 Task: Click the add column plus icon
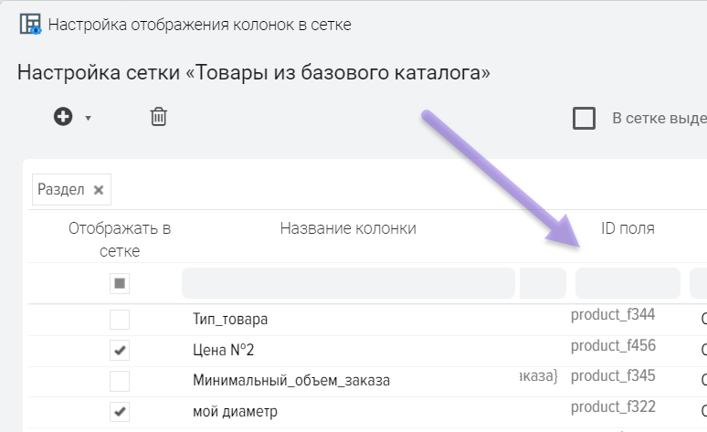[x=63, y=117]
